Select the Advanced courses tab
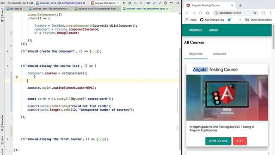This screenshot has width=275, height=155. [x=220, y=54]
